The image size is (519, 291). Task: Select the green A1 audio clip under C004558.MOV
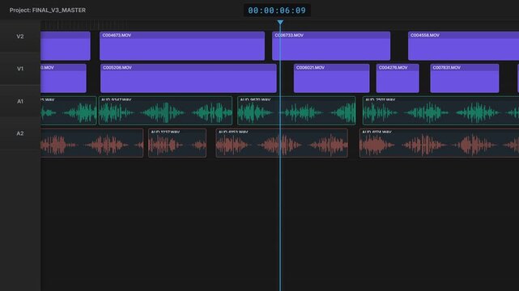tap(441, 111)
